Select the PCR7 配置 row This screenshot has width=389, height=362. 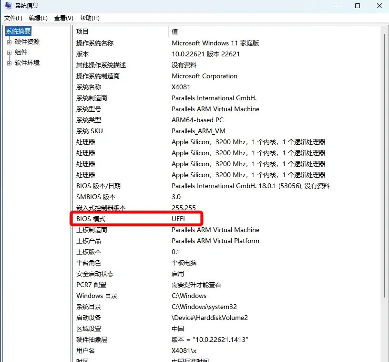click(x=226, y=285)
